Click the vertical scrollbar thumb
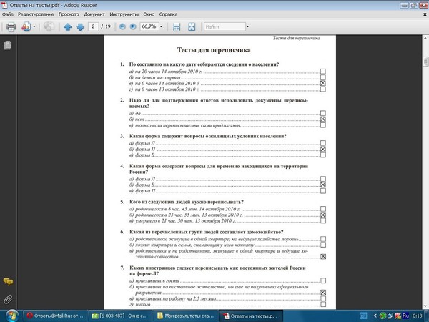The image size is (429, 322). [x=425, y=62]
